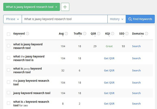Sort table by Avg column
Image resolution: width=157 pixels, height=109 pixels.
pyautogui.click(x=63, y=36)
